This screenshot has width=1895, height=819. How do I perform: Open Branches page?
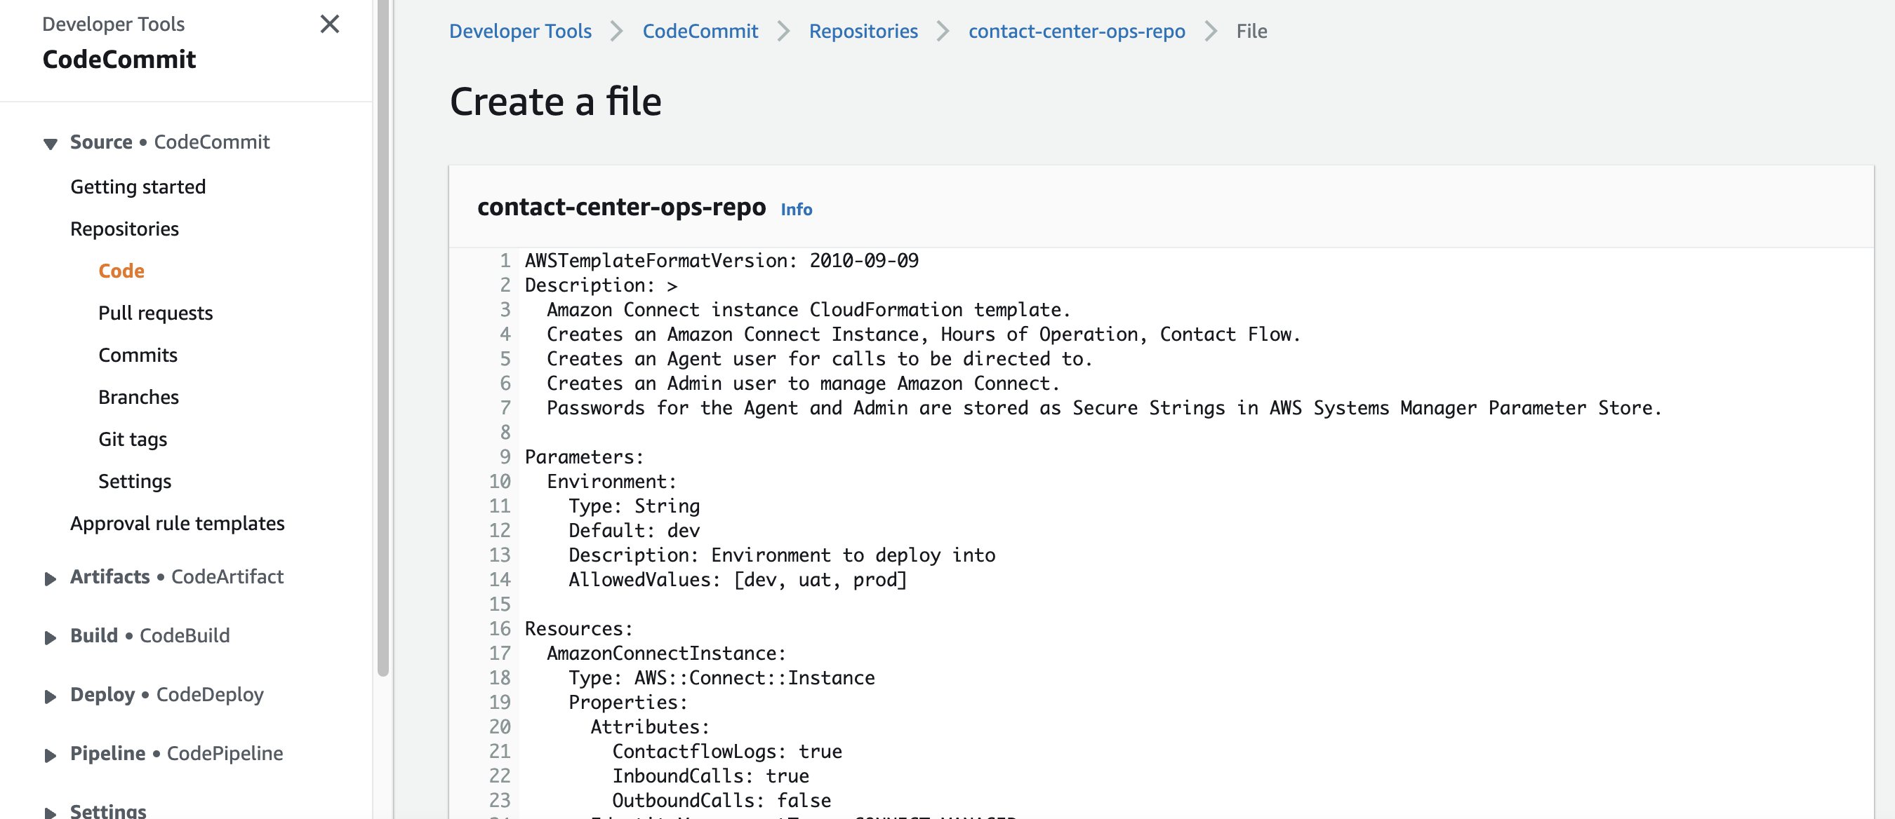click(x=138, y=396)
